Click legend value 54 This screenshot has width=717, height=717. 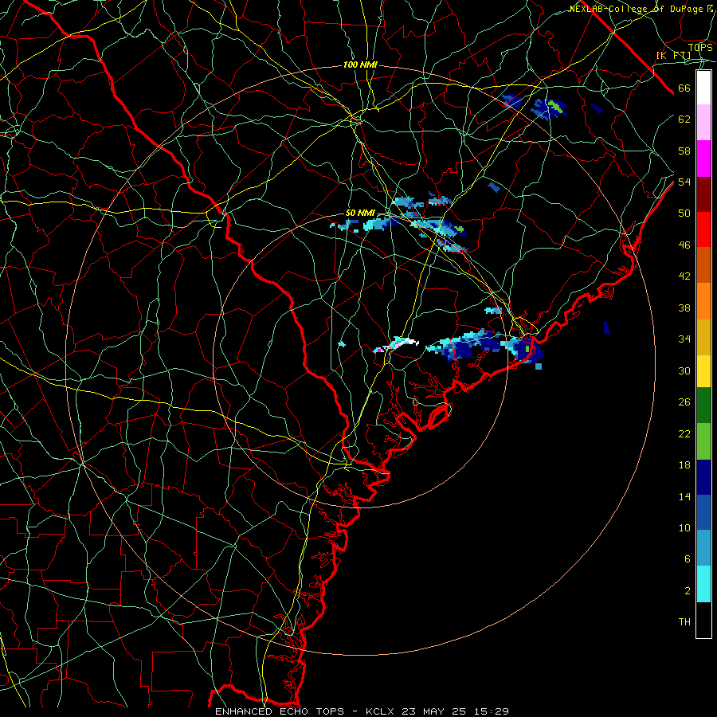click(684, 182)
